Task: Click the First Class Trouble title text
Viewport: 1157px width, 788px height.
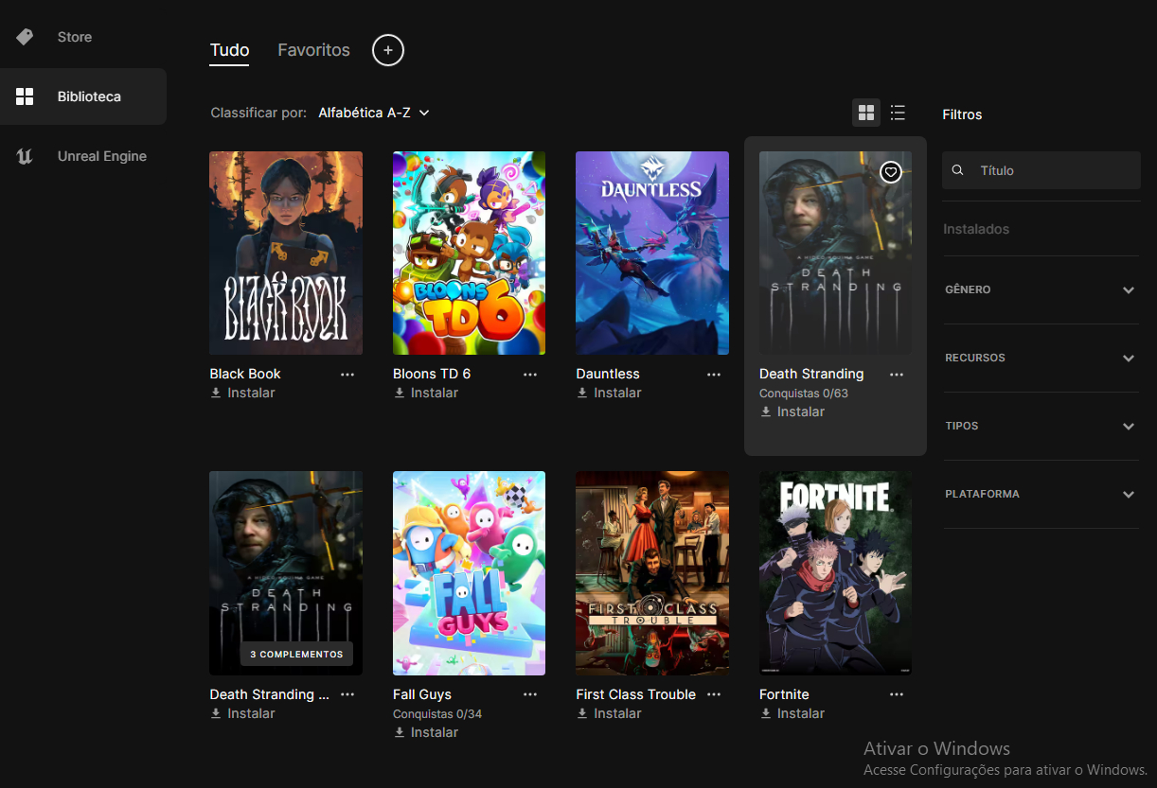Action: 636,694
